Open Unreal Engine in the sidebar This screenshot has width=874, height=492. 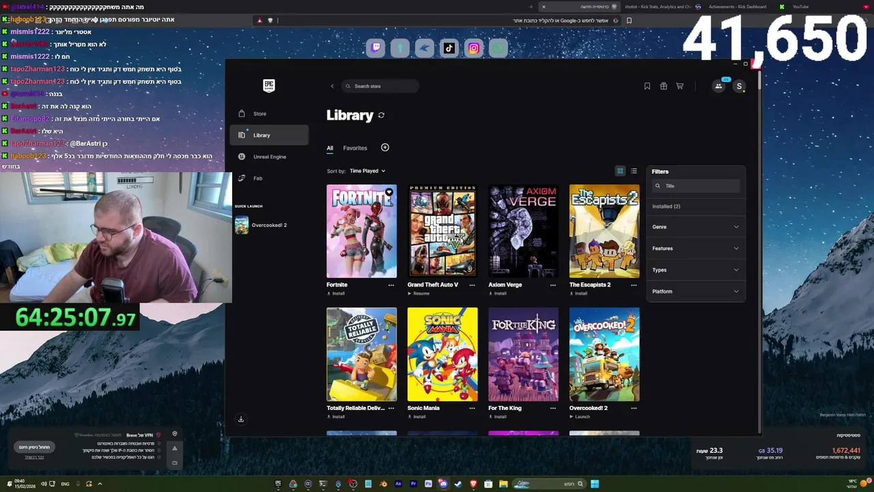(269, 156)
